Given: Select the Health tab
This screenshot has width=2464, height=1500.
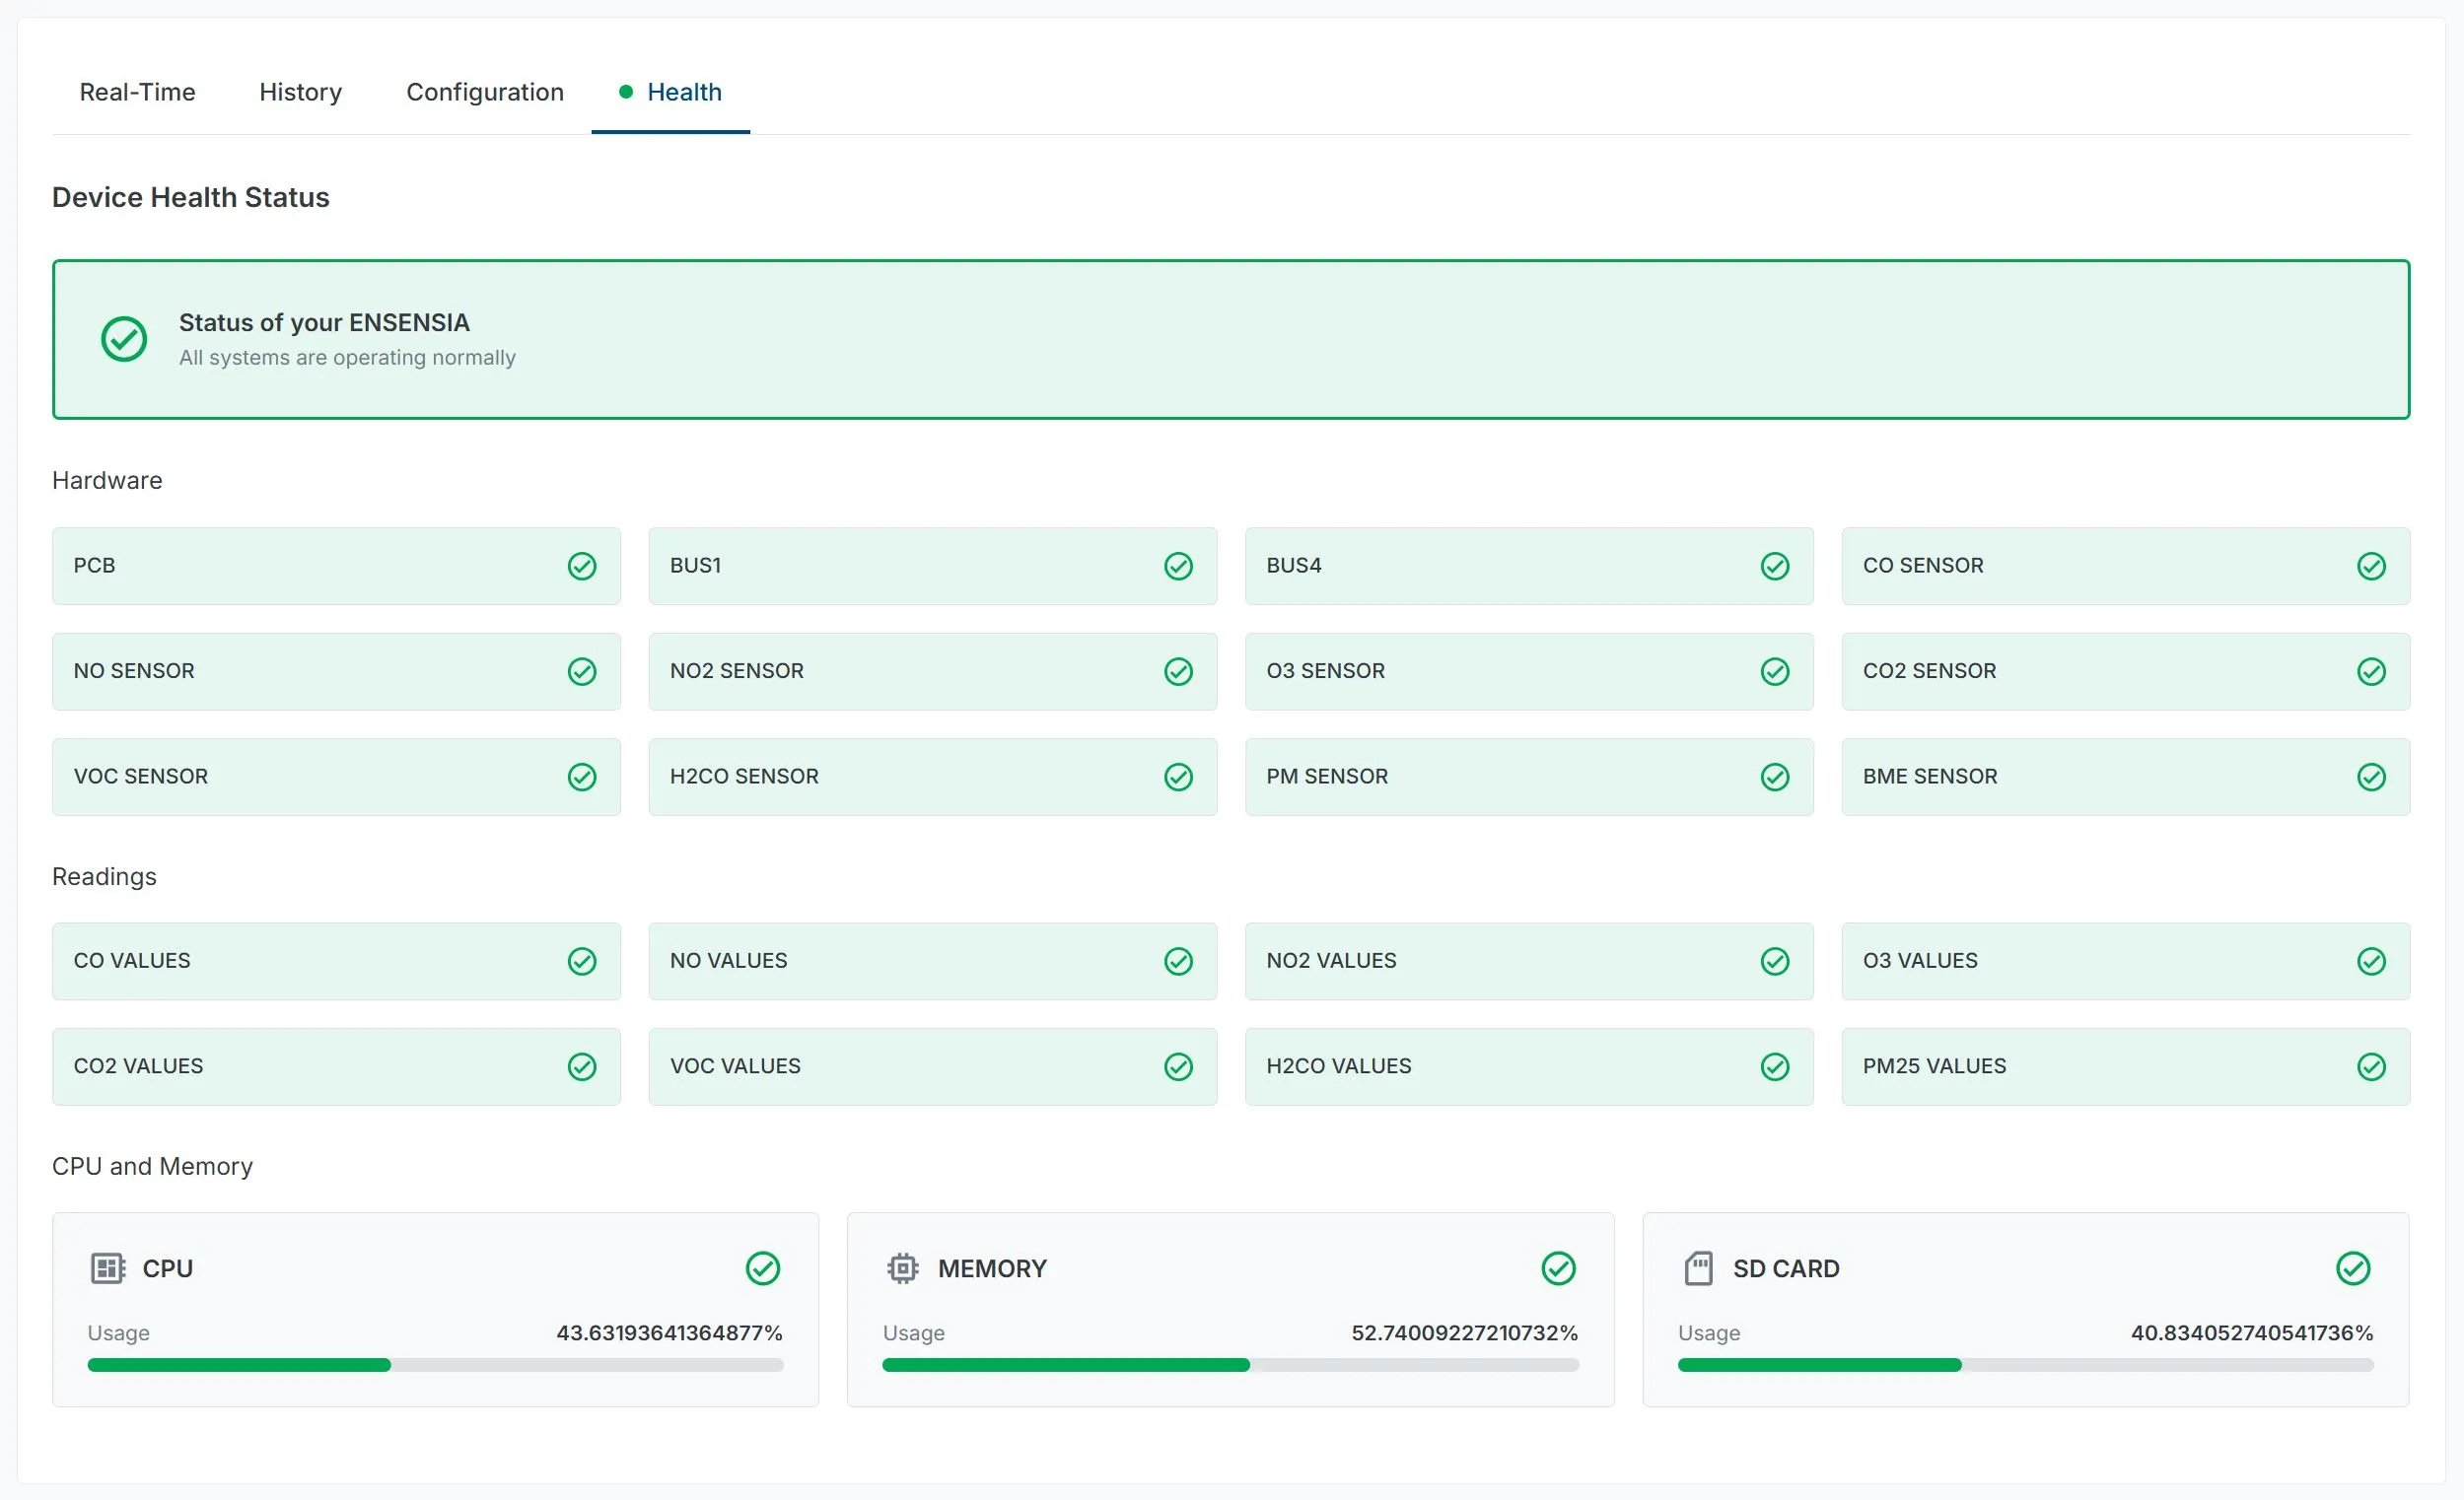Looking at the screenshot, I should pos(683,92).
